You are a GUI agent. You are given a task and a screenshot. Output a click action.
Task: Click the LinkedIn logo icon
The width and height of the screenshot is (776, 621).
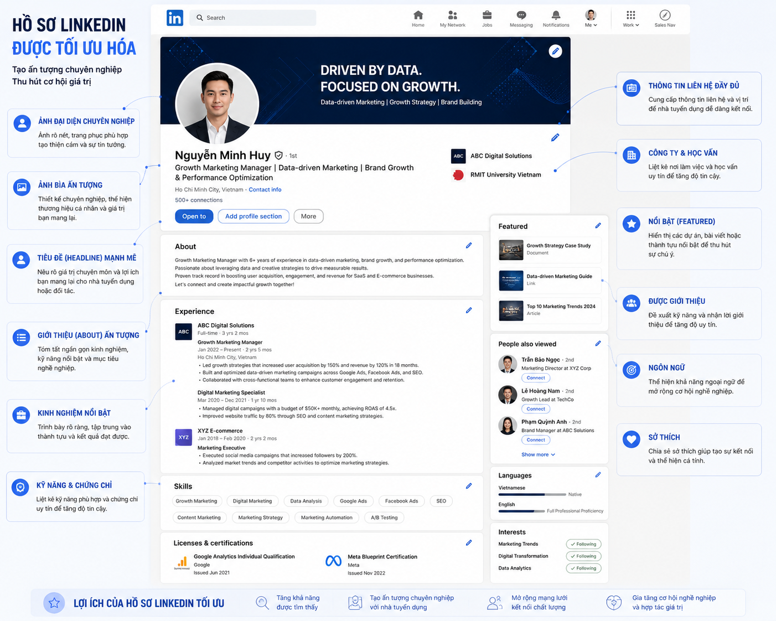pos(175,18)
